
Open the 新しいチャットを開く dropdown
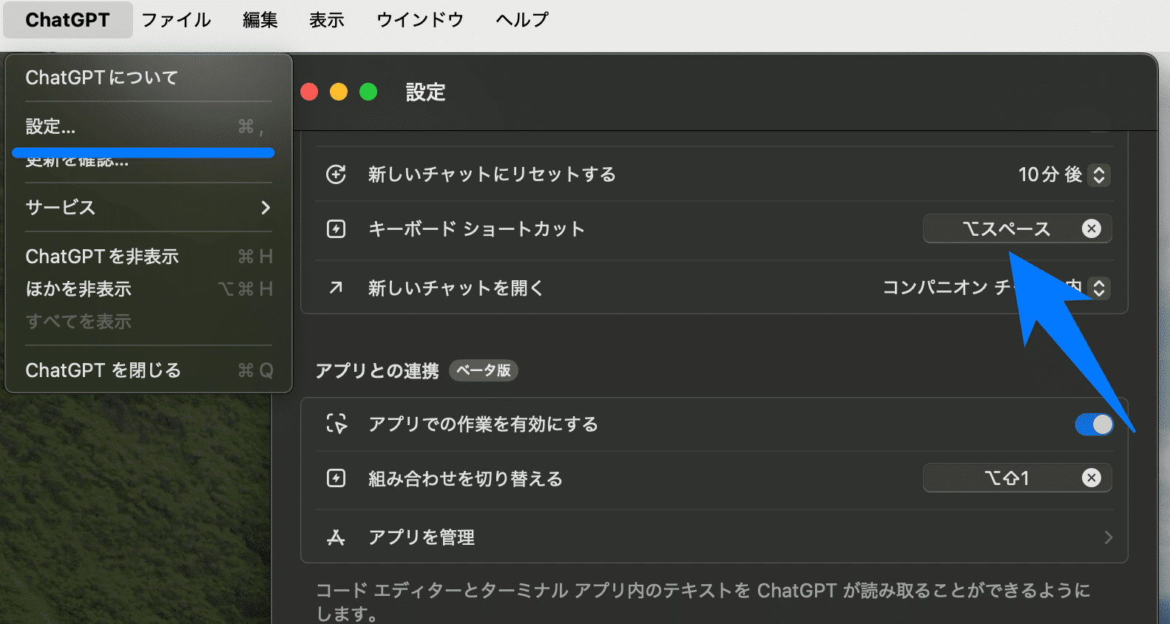(1099, 288)
